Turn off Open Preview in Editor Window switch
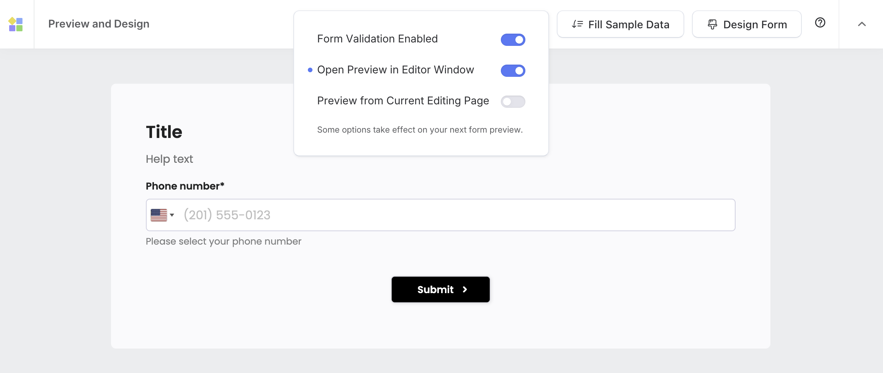Screen dimensions: 883x373 513,71
